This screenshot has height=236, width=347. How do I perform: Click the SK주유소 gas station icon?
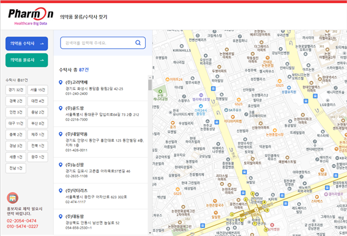tap(226, 110)
